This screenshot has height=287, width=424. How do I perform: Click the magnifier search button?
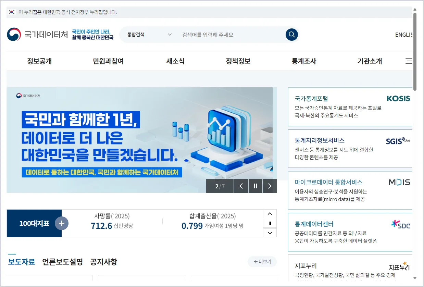tap(292, 35)
